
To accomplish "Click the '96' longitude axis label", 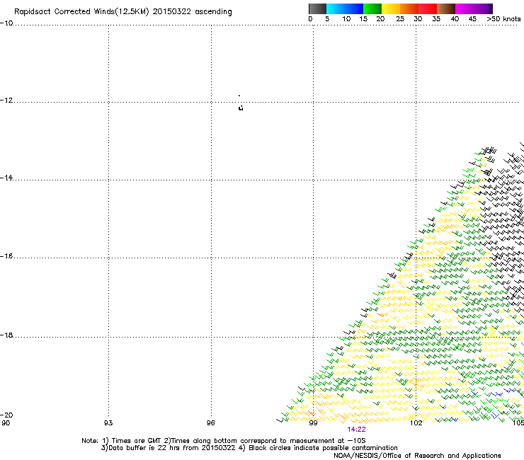I will (x=210, y=423).
